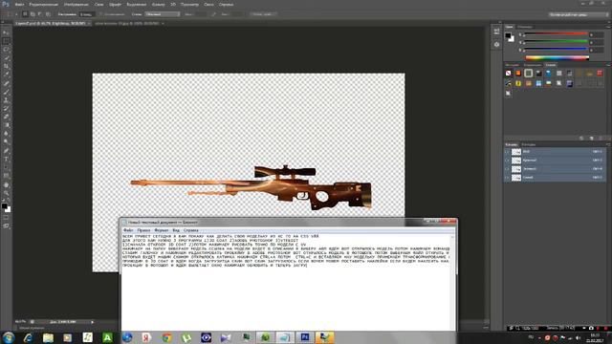Viewport: 612px width, 344px height.
Task: Select the Lasso tool
Action: (x=6, y=50)
